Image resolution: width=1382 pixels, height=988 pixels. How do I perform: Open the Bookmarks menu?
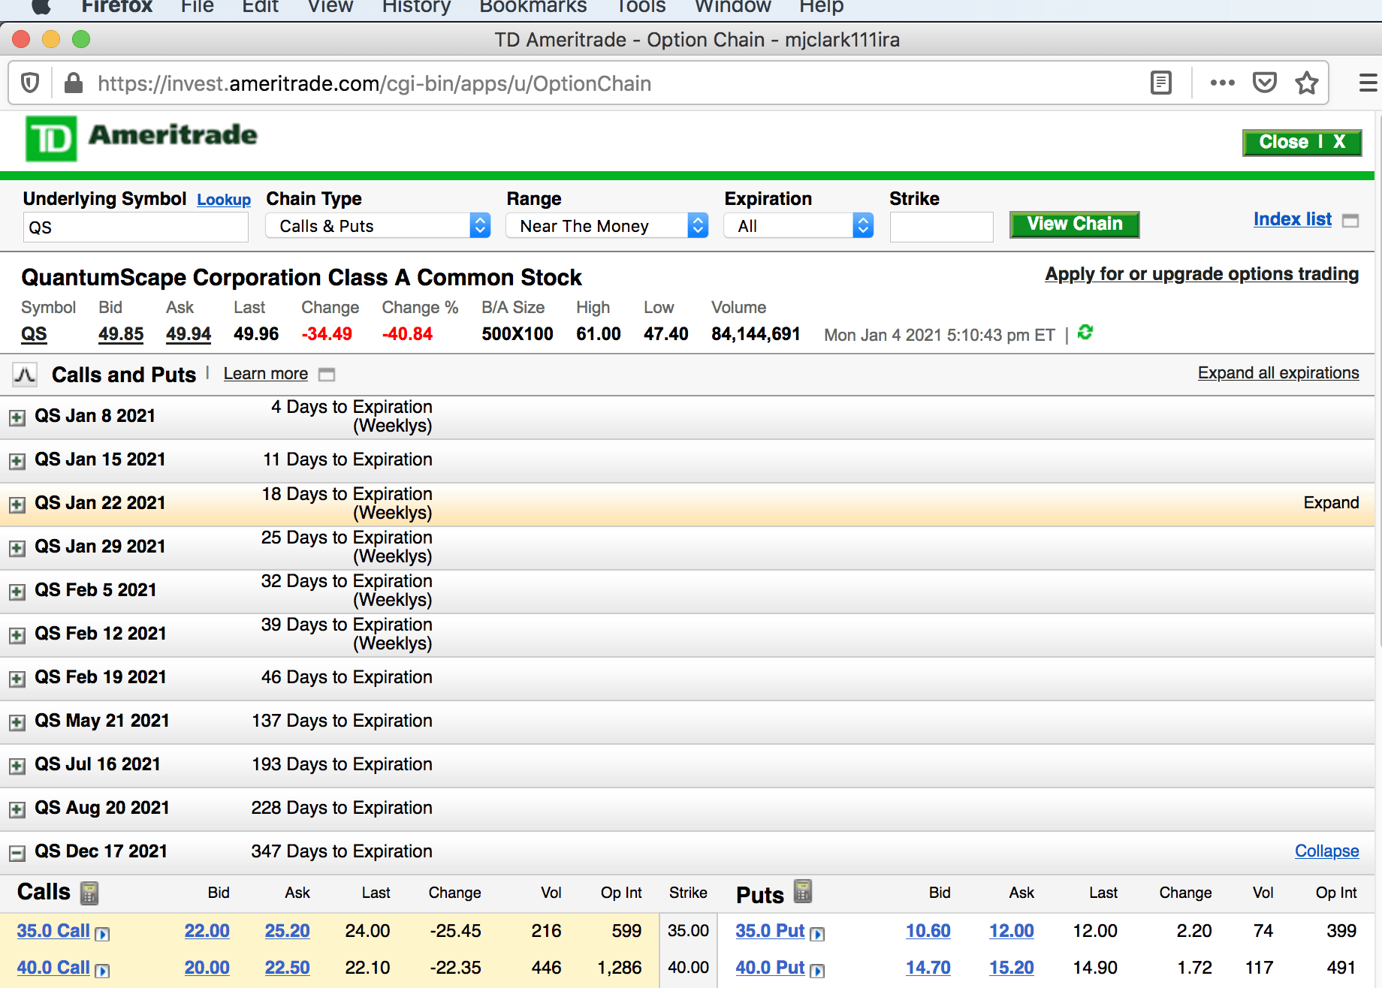(x=533, y=7)
